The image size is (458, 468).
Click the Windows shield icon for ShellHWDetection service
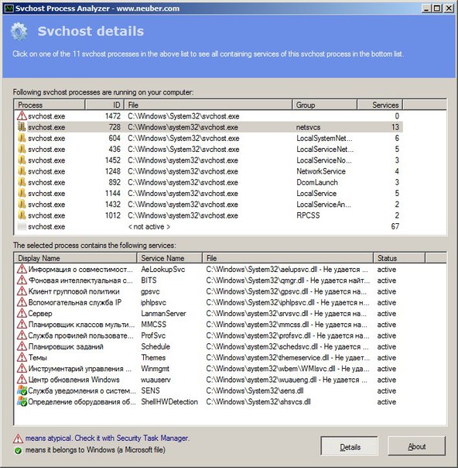22,401
